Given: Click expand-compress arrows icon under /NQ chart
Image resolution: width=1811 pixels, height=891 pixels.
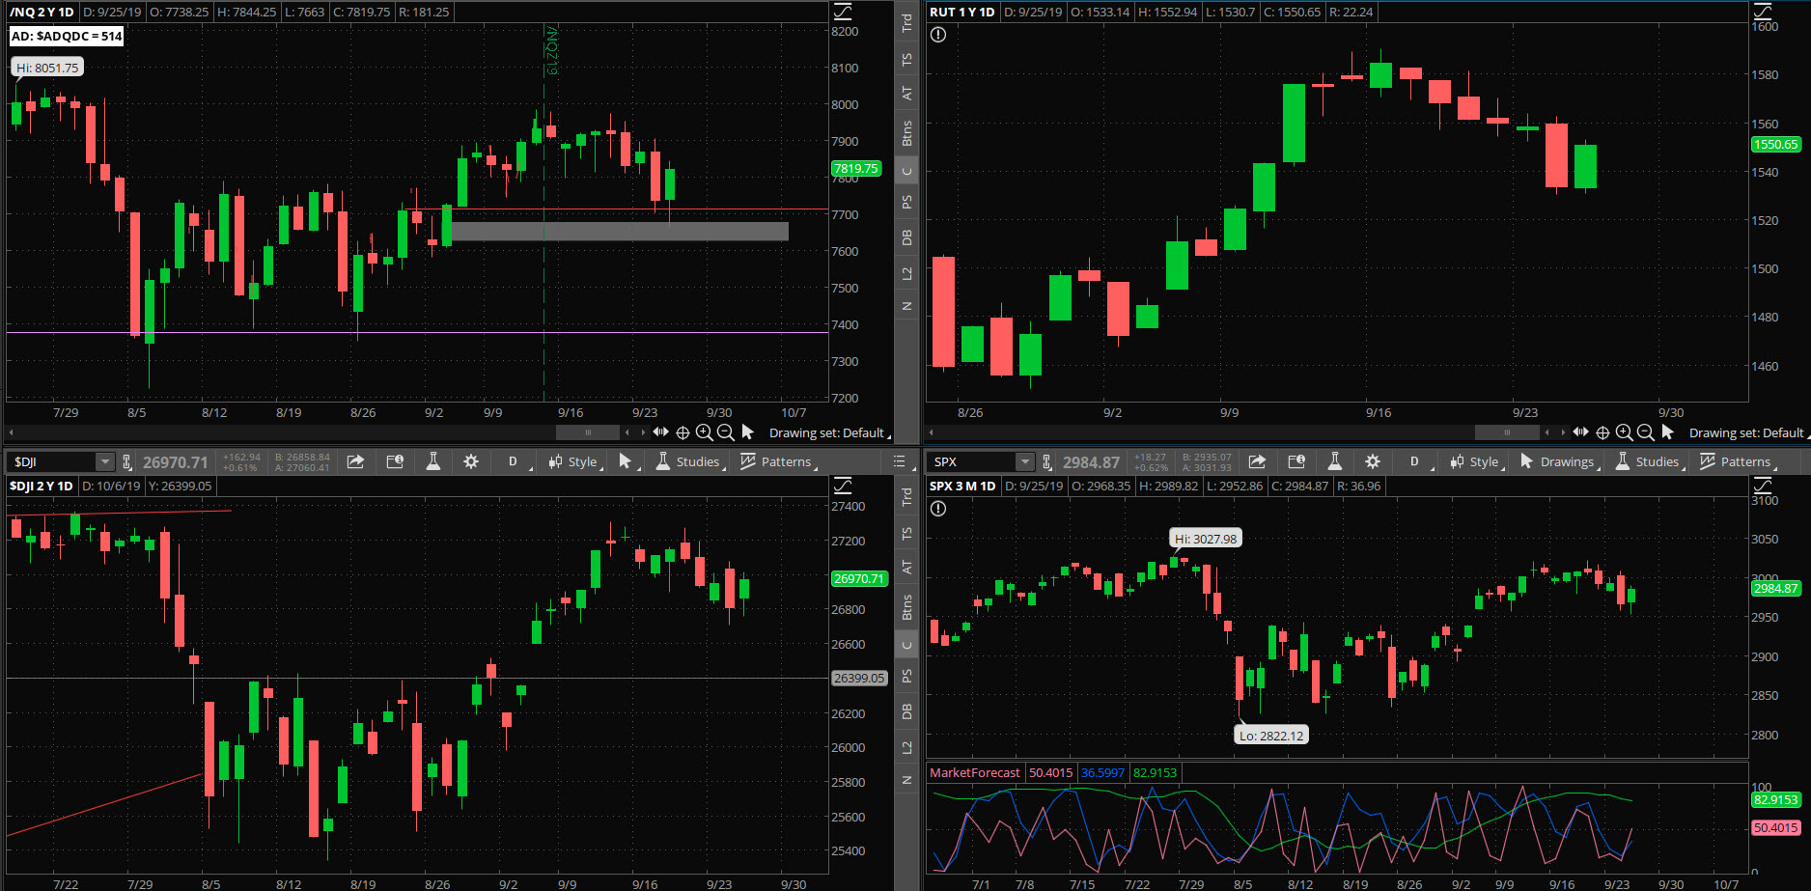Looking at the screenshot, I should (x=660, y=432).
